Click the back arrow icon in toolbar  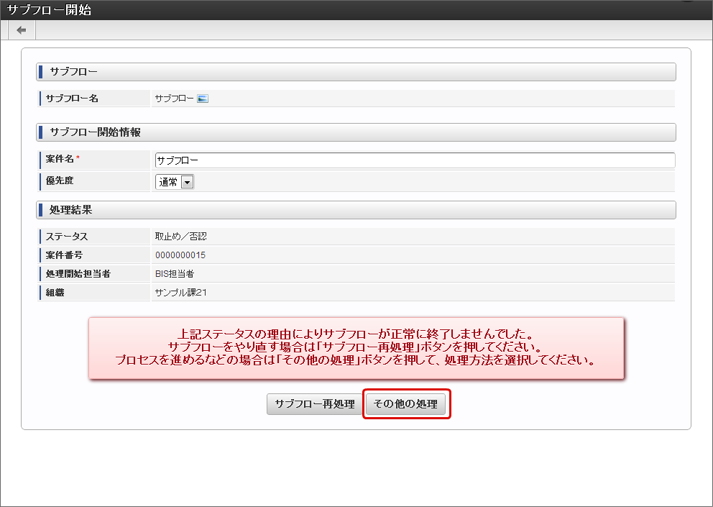[22, 30]
